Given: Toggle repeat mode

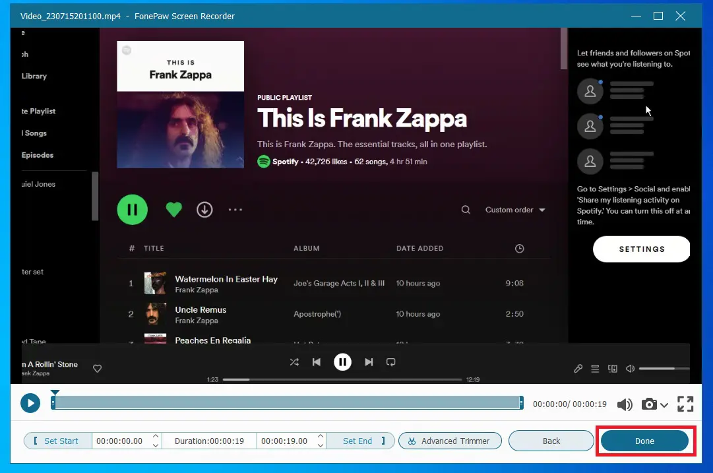Looking at the screenshot, I should (390, 362).
